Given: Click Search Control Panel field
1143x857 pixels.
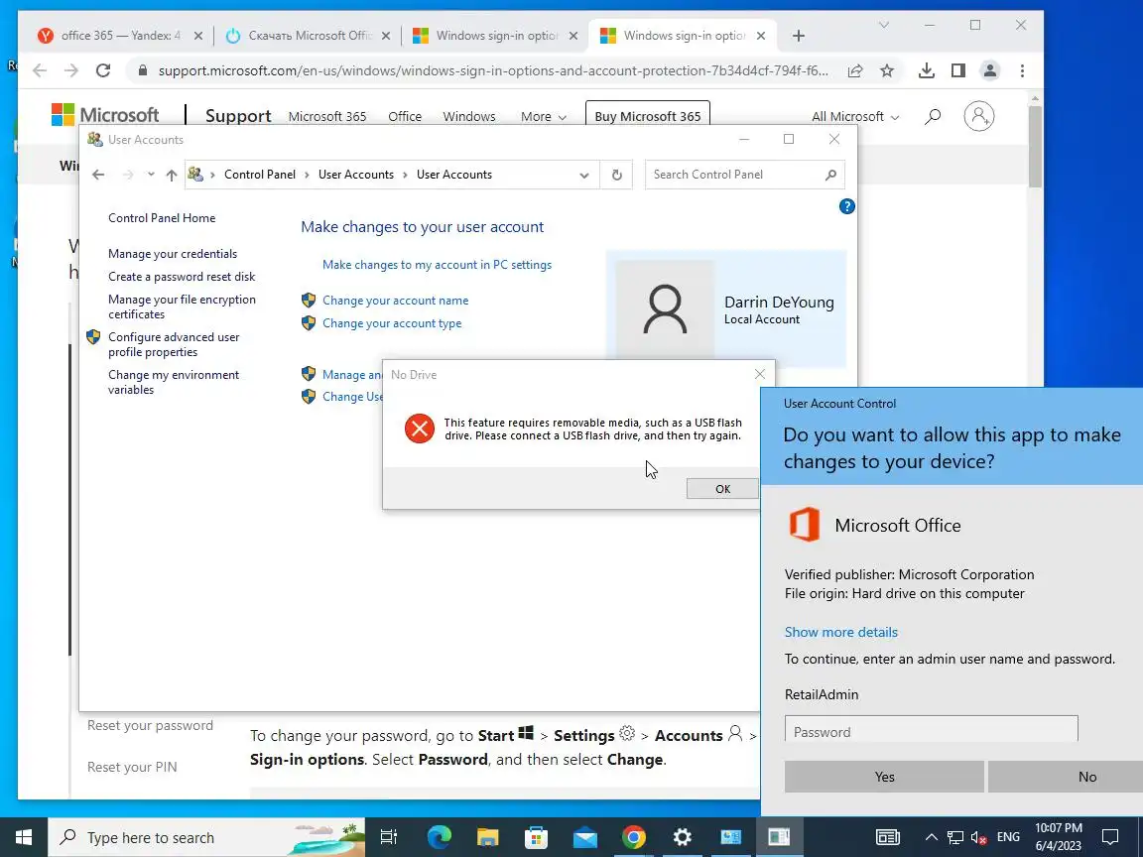Looking at the screenshot, I should (744, 175).
